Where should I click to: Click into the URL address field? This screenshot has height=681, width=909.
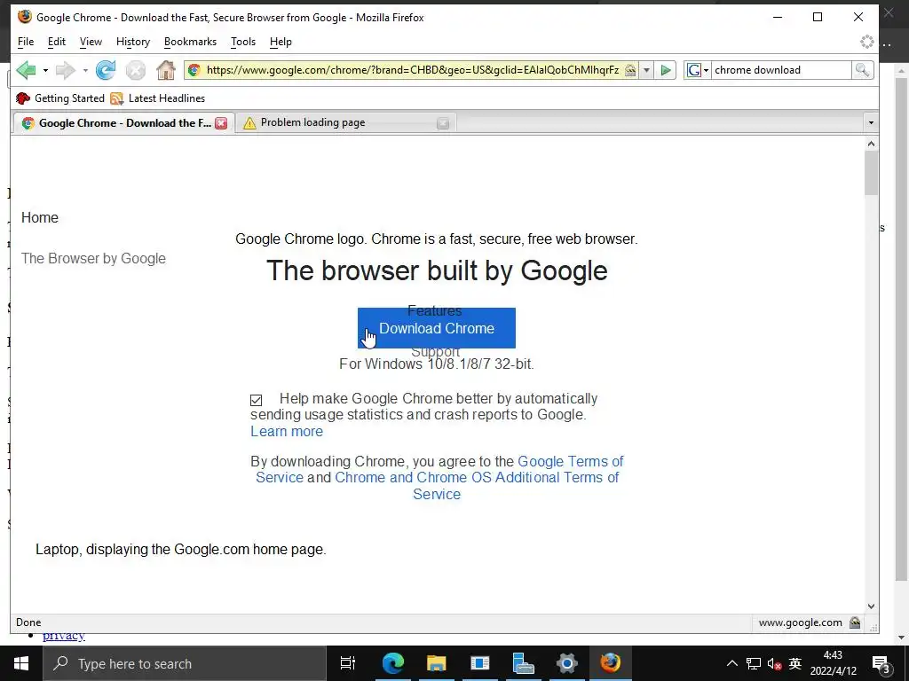click(412, 70)
